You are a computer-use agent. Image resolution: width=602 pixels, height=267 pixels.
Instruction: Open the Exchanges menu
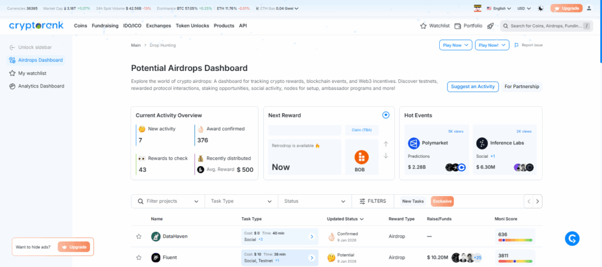point(159,26)
